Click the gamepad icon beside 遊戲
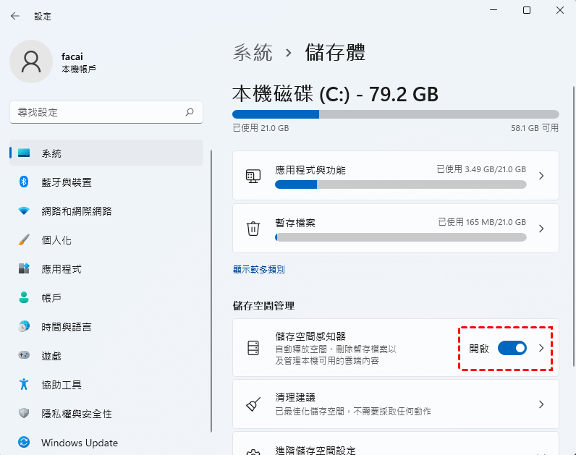This screenshot has width=576, height=455. 24,356
